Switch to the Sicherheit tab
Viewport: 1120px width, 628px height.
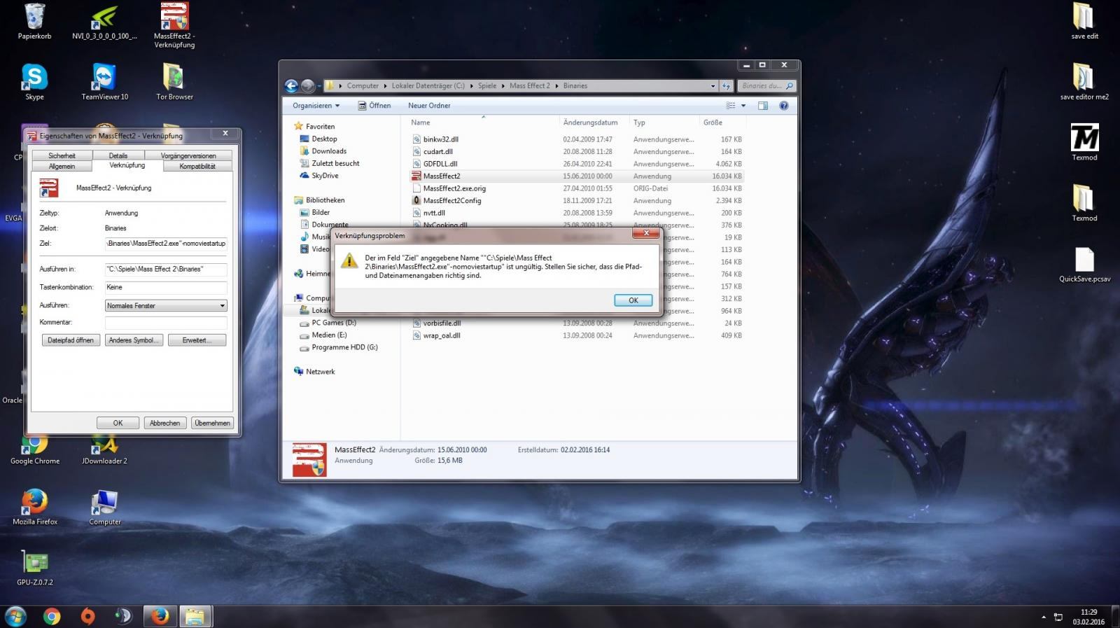pos(62,156)
